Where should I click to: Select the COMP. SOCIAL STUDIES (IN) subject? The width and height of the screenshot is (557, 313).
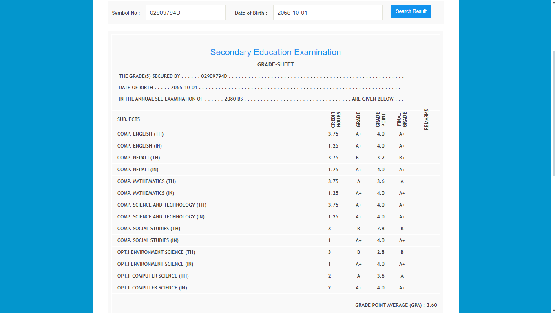pos(148,240)
